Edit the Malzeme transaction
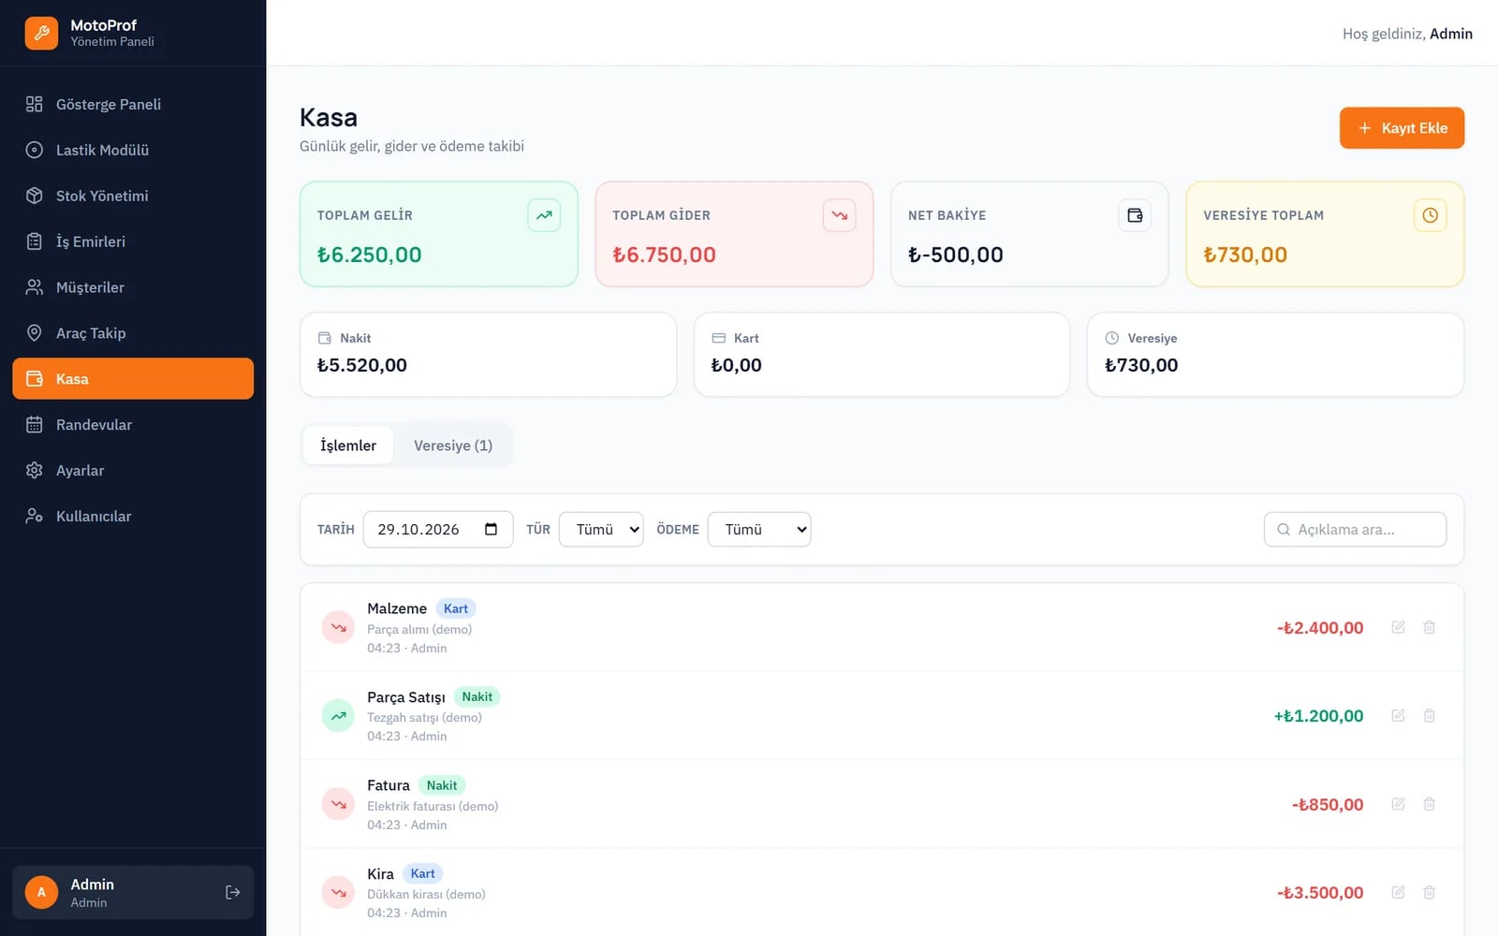Screen dimensions: 1498x936 click(x=1398, y=627)
